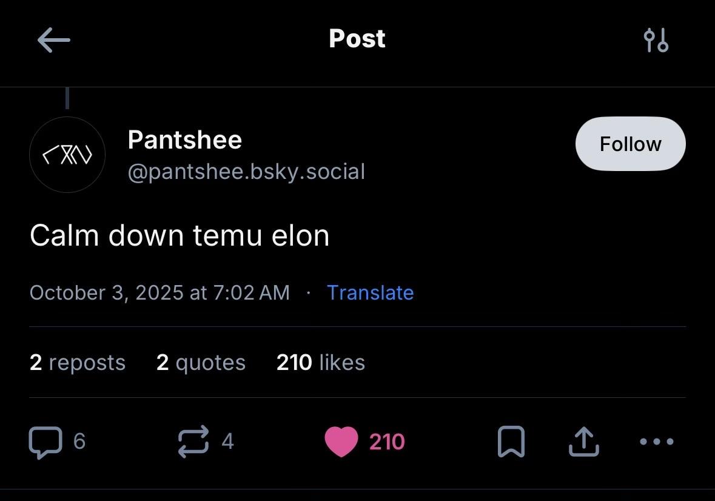
Task: Share the post with the upload icon
Action: (x=583, y=441)
